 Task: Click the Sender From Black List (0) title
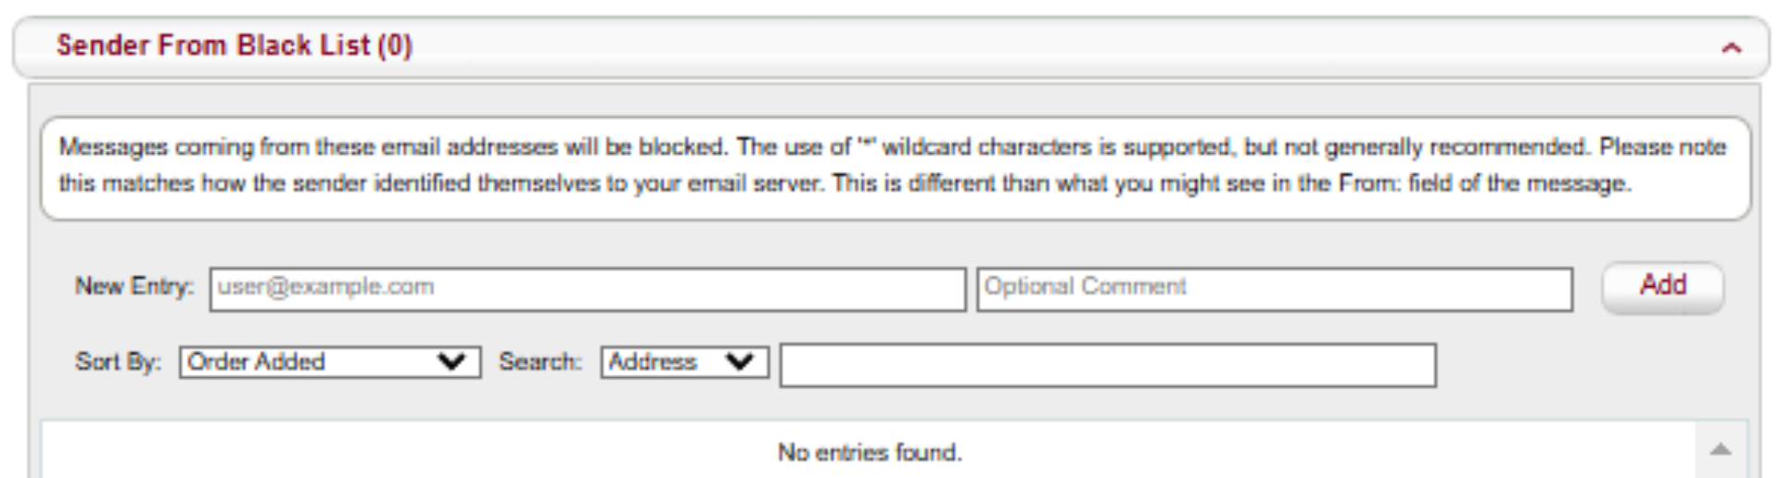tap(235, 45)
